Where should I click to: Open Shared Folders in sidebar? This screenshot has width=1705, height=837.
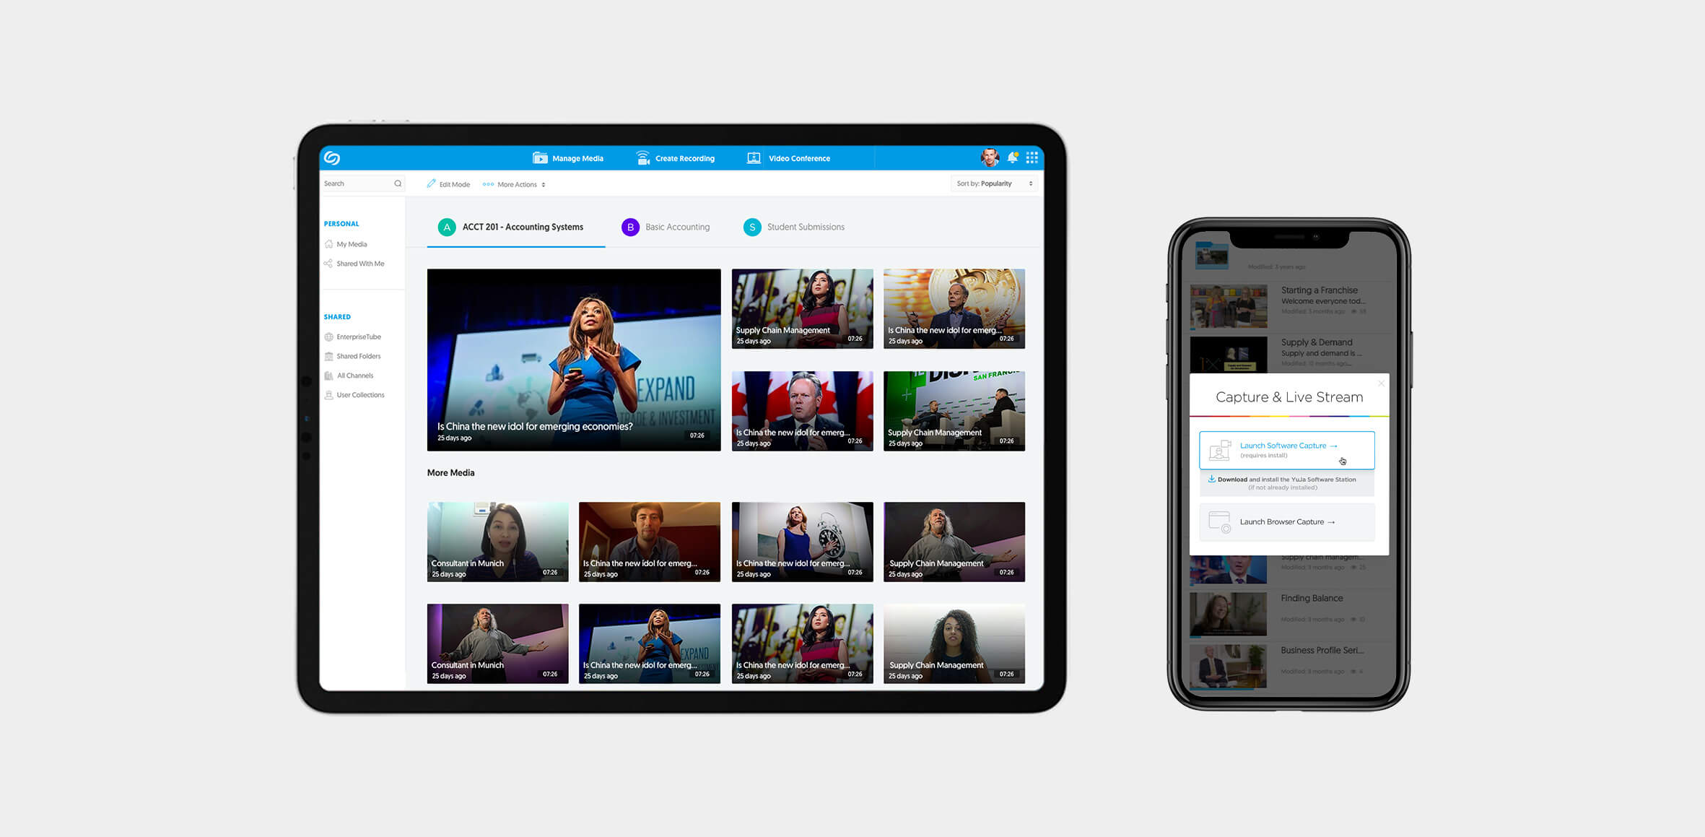(352, 356)
